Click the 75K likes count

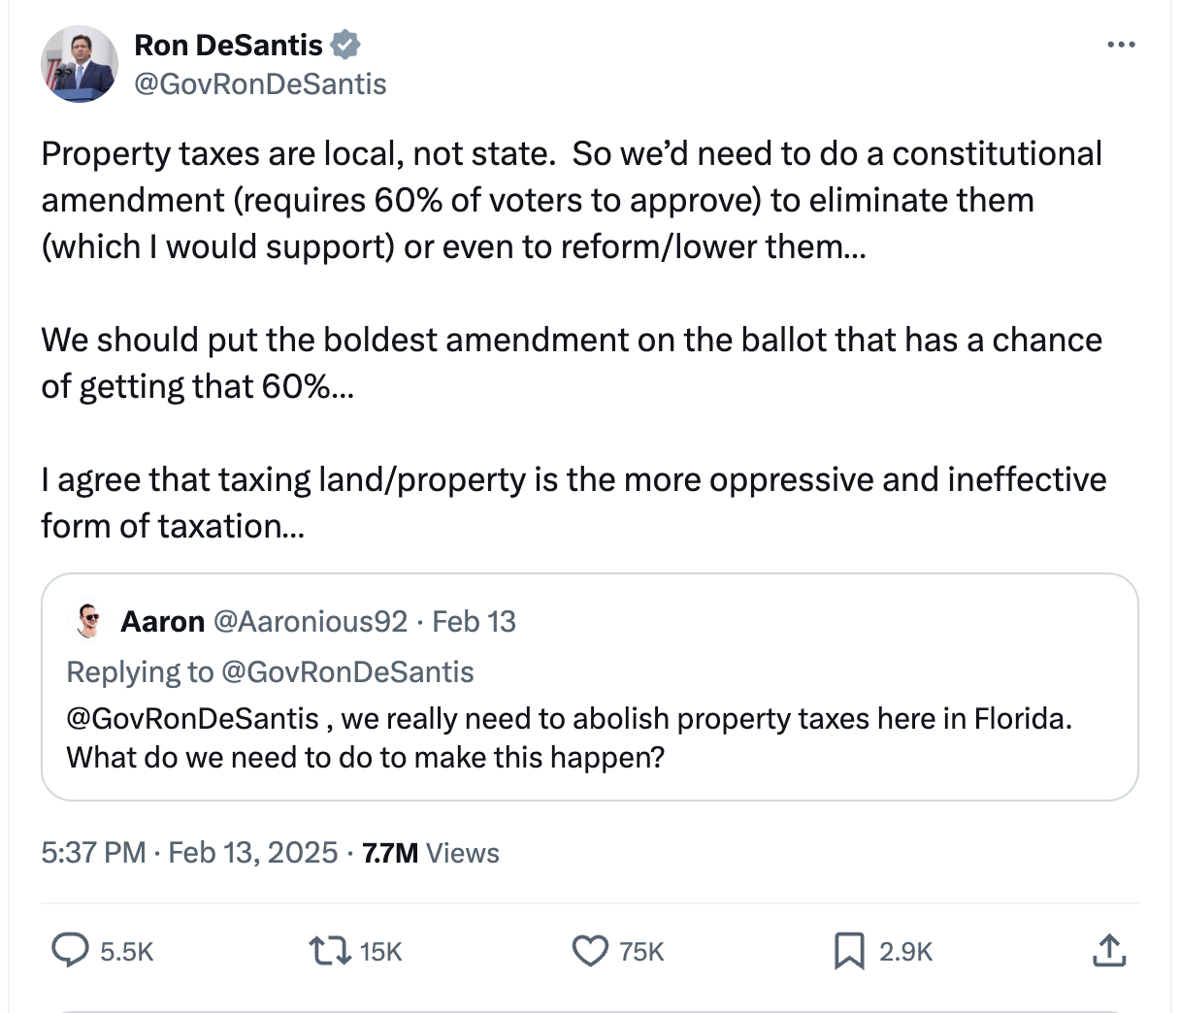pos(641,952)
